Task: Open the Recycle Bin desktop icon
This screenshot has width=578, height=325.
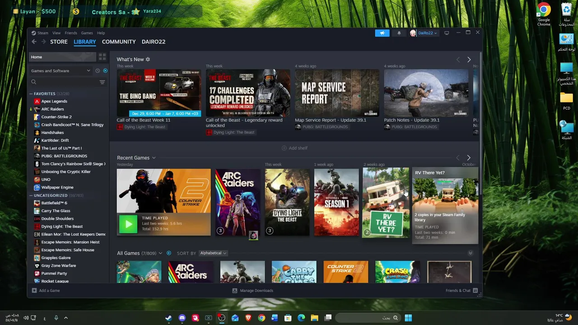Action: pyautogui.click(x=566, y=14)
